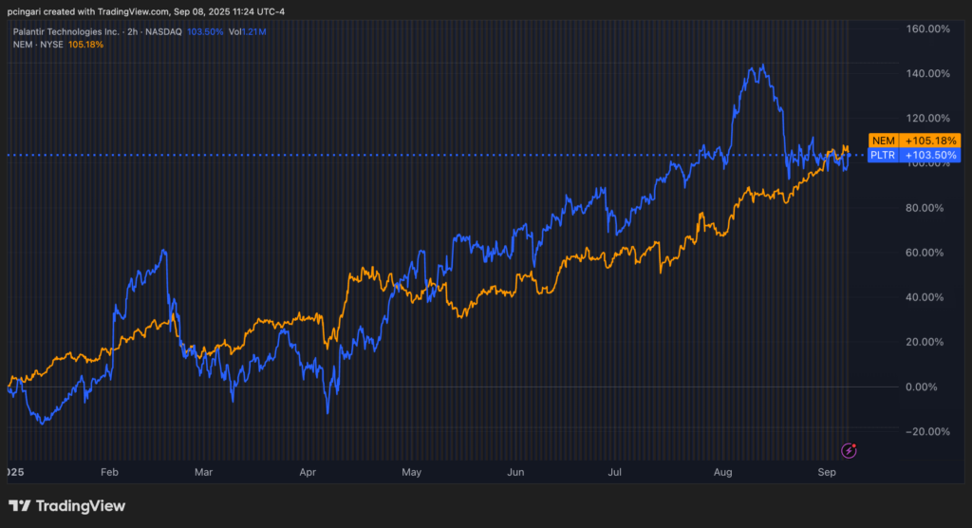Click the NEM · NYSE legend entry
Image resolution: width=972 pixels, height=528 pixels.
[38, 45]
